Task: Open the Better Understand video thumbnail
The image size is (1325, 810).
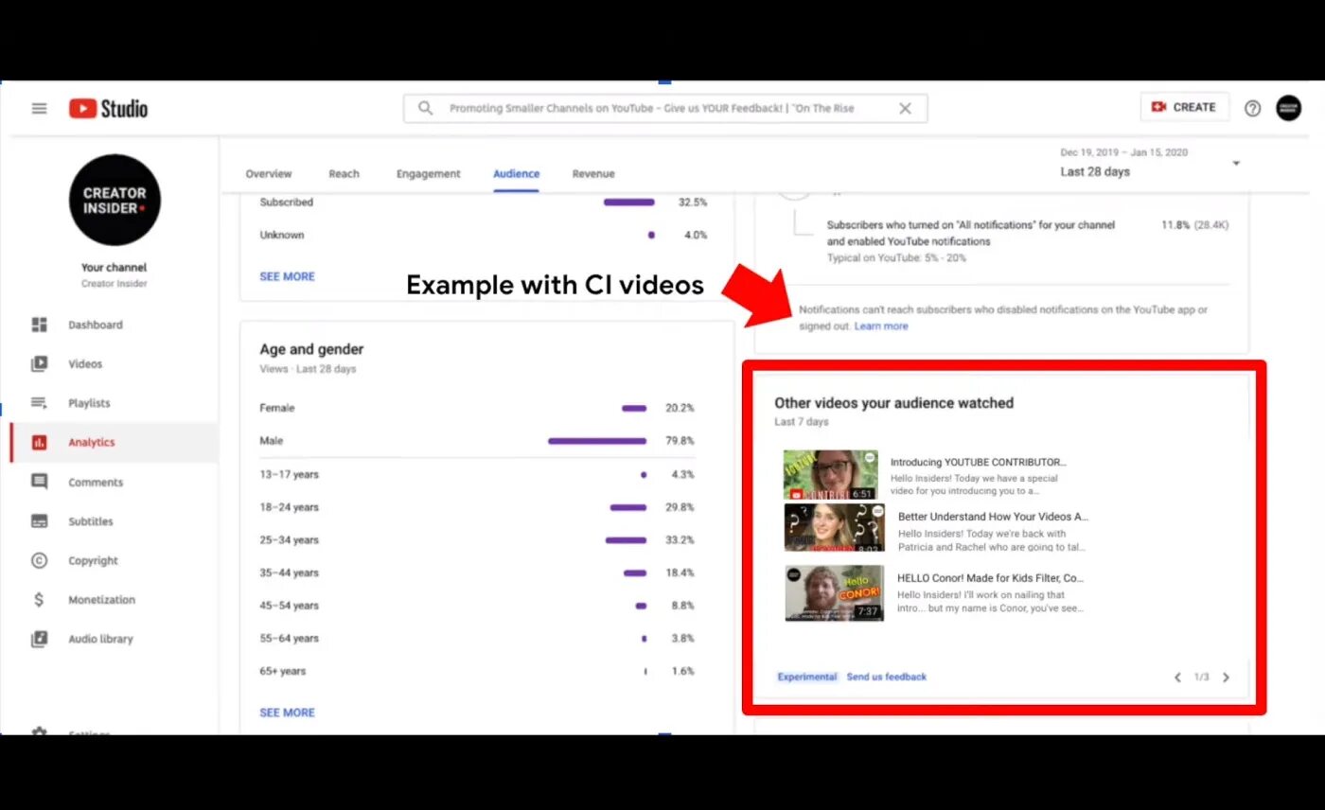Action: 835,527
